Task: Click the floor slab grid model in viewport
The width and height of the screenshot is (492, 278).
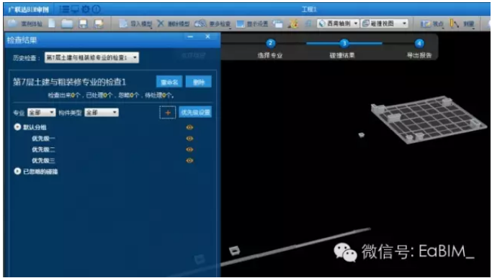Action: pos(429,120)
